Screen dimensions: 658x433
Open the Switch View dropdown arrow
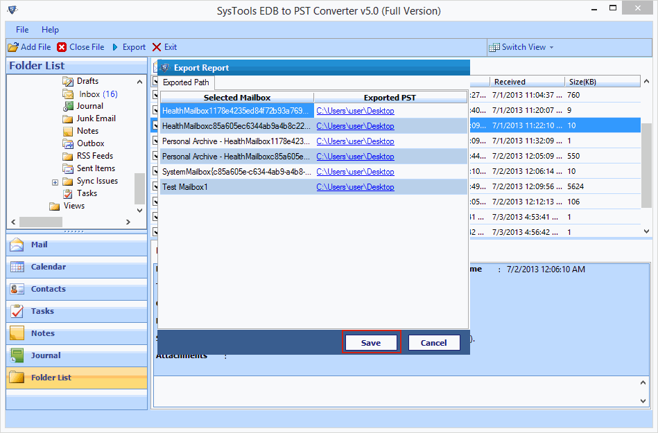[x=551, y=47]
